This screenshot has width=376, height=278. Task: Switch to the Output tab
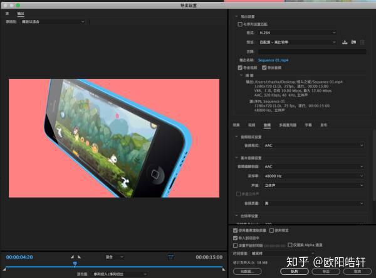[21, 14]
